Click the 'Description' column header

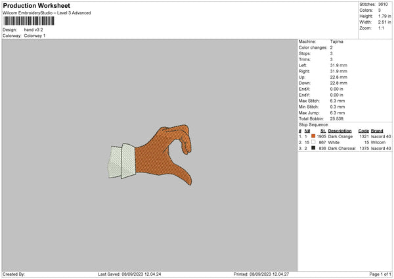pos(339,131)
